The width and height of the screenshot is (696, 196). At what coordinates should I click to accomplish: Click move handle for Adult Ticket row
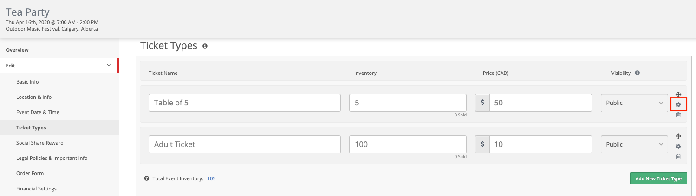678,136
